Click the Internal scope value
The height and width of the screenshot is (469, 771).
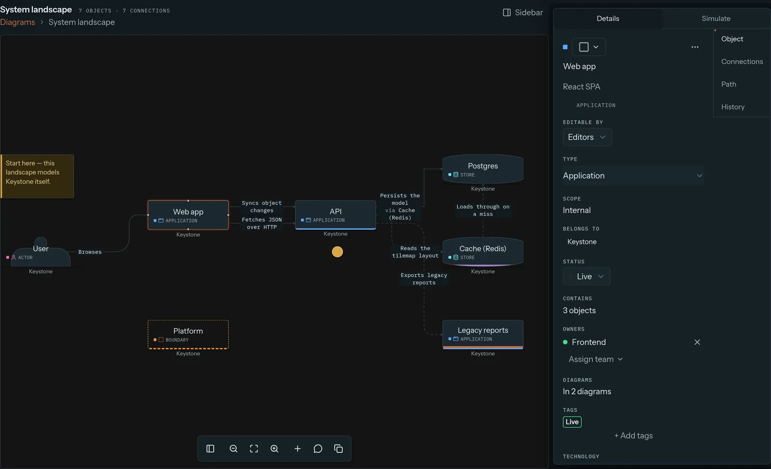coord(577,210)
